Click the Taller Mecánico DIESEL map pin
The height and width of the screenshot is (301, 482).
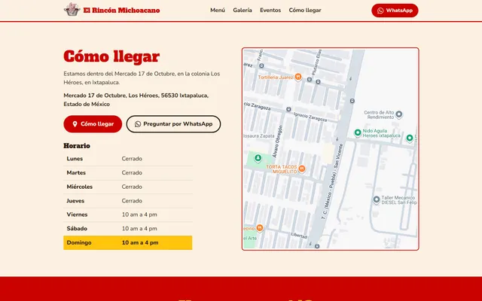377,199
